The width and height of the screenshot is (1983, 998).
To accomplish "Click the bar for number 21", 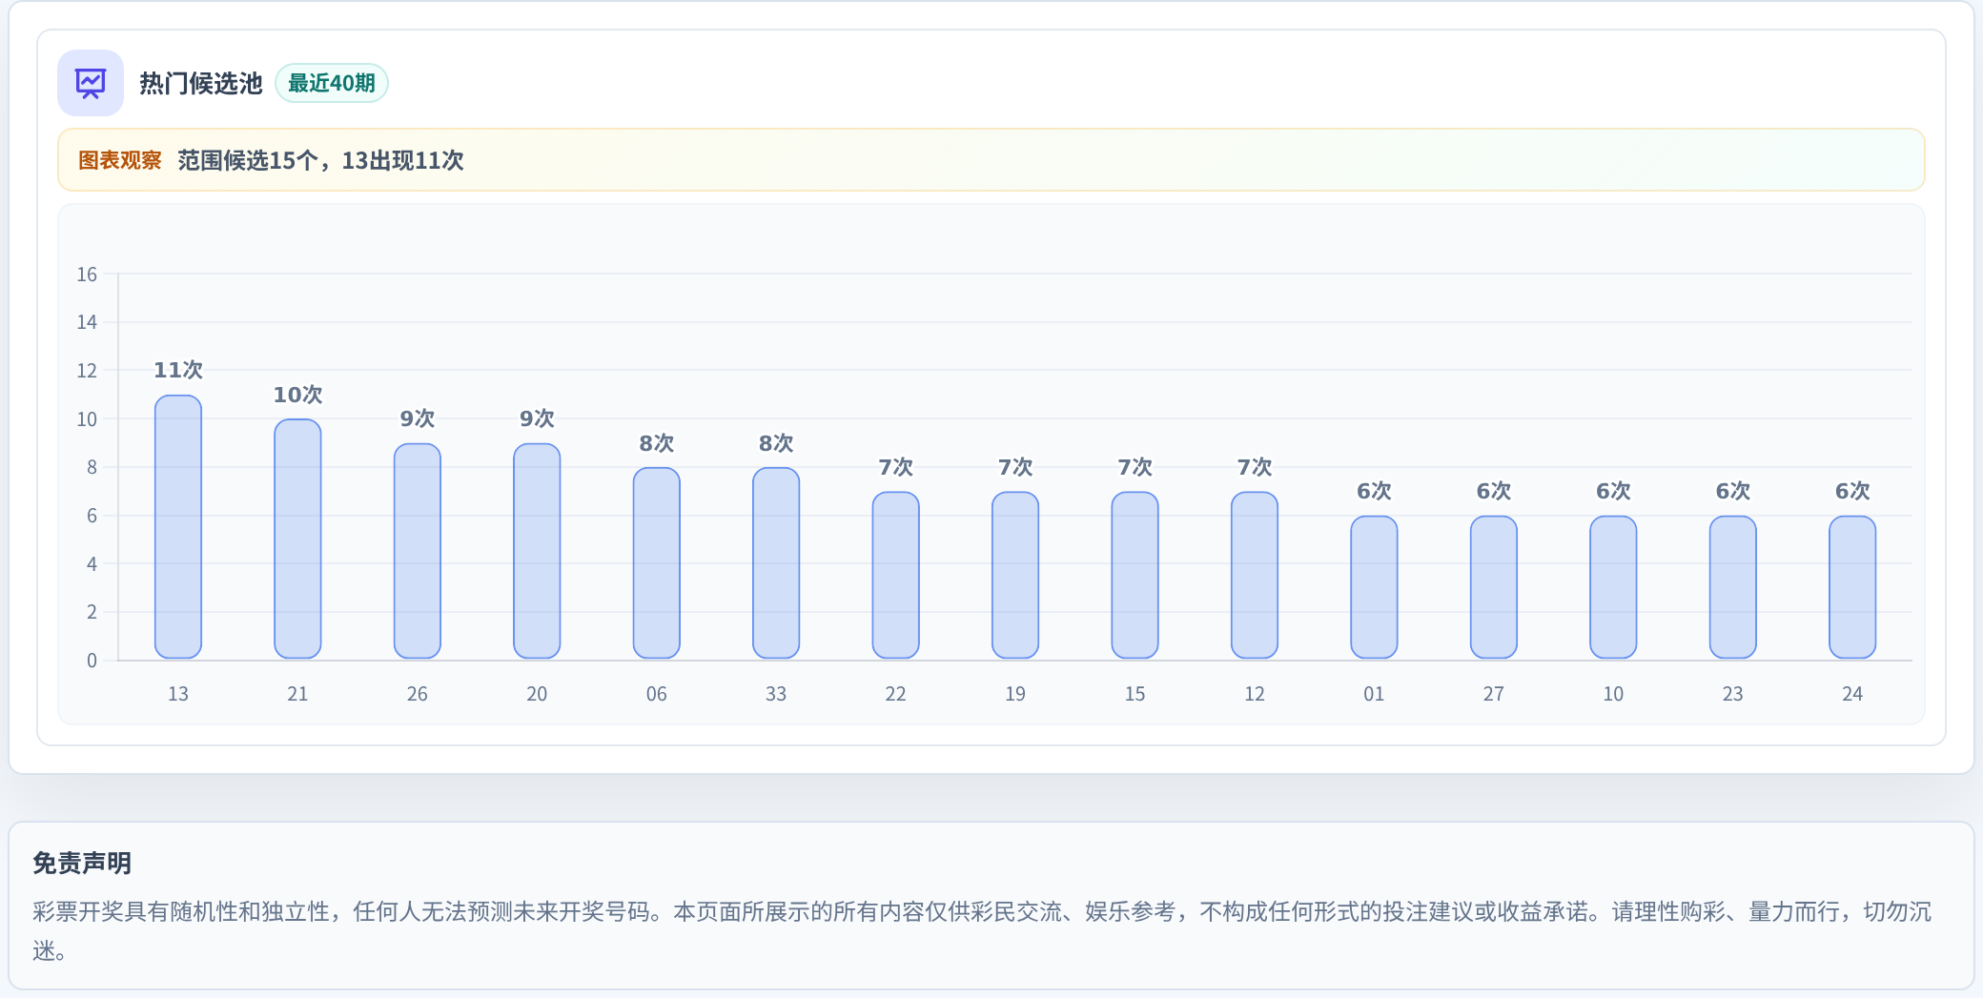I will pyautogui.click(x=297, y=539).
